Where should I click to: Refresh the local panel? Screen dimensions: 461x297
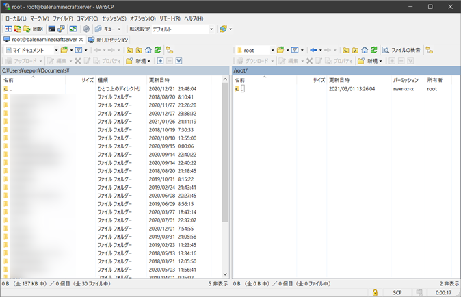click(x=158, y=50)
